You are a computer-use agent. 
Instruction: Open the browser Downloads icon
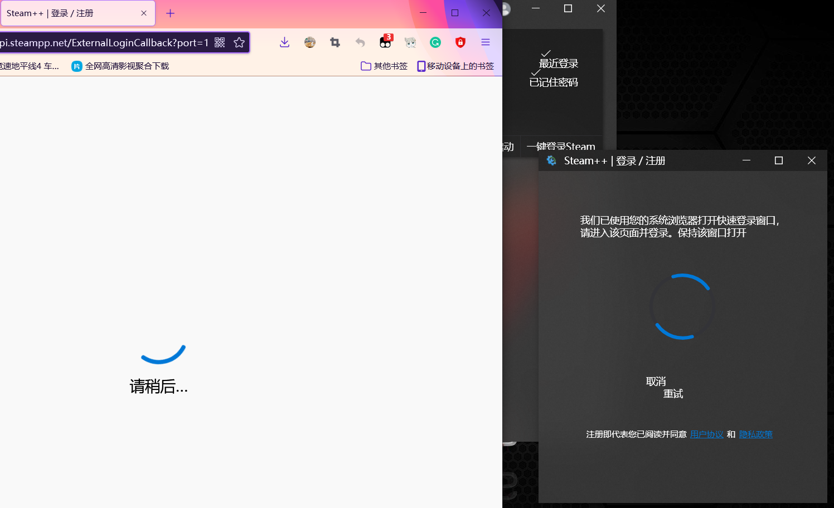284,42
